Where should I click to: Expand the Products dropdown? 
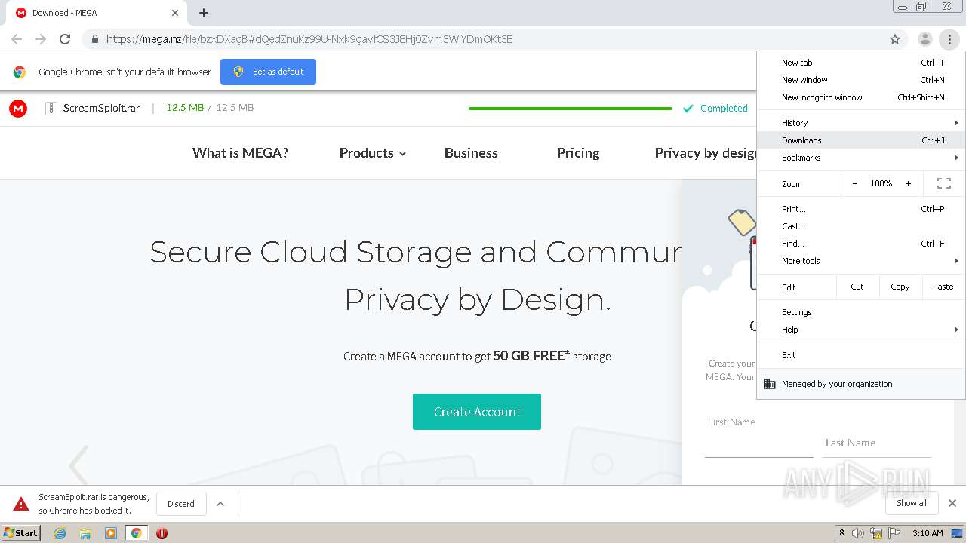point(373,153)
